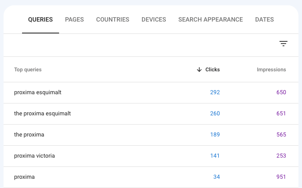Open the 'proxima esquimalt' query row
Image resolution: width=302 pixels, height=188 pixels.
pos(151,92)
